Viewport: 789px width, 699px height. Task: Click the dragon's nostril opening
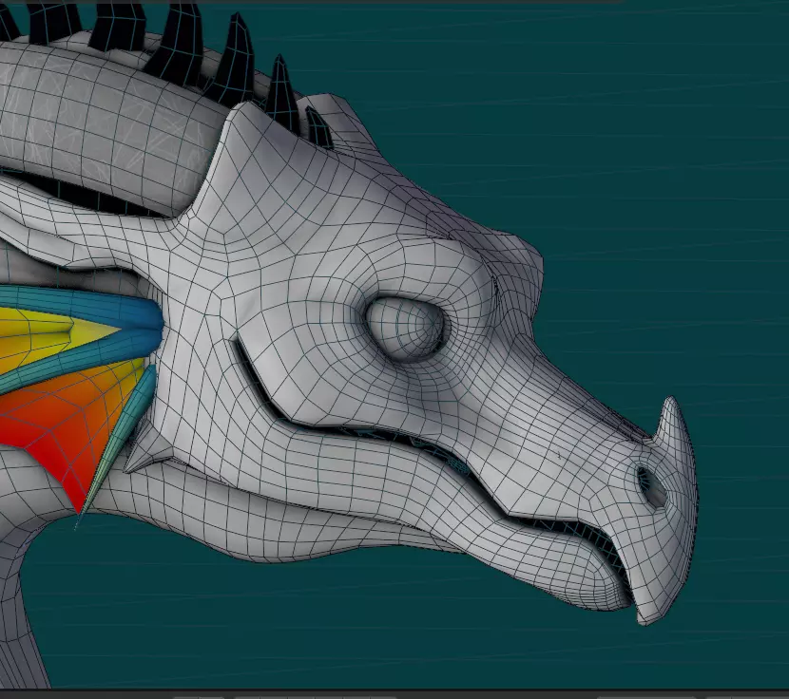(651, 487)
